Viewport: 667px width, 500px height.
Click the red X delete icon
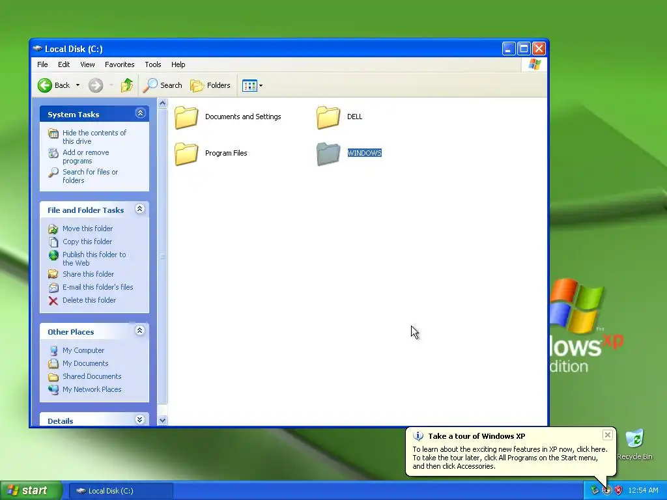tap(53, 301)
